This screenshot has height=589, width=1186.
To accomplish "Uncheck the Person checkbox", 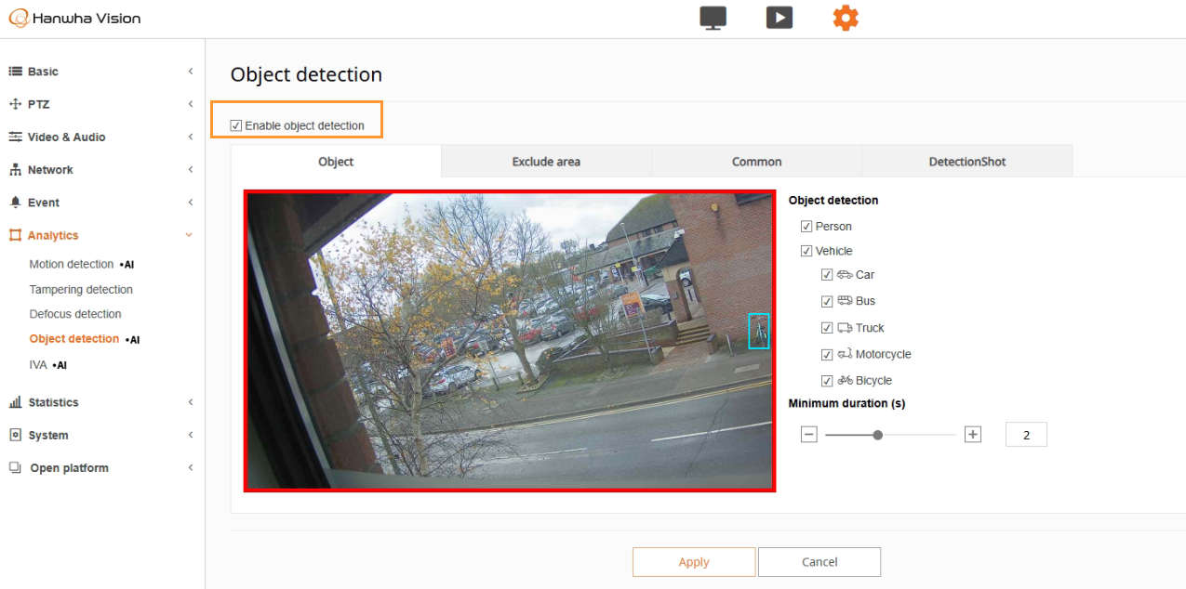I will coord(806,226).
